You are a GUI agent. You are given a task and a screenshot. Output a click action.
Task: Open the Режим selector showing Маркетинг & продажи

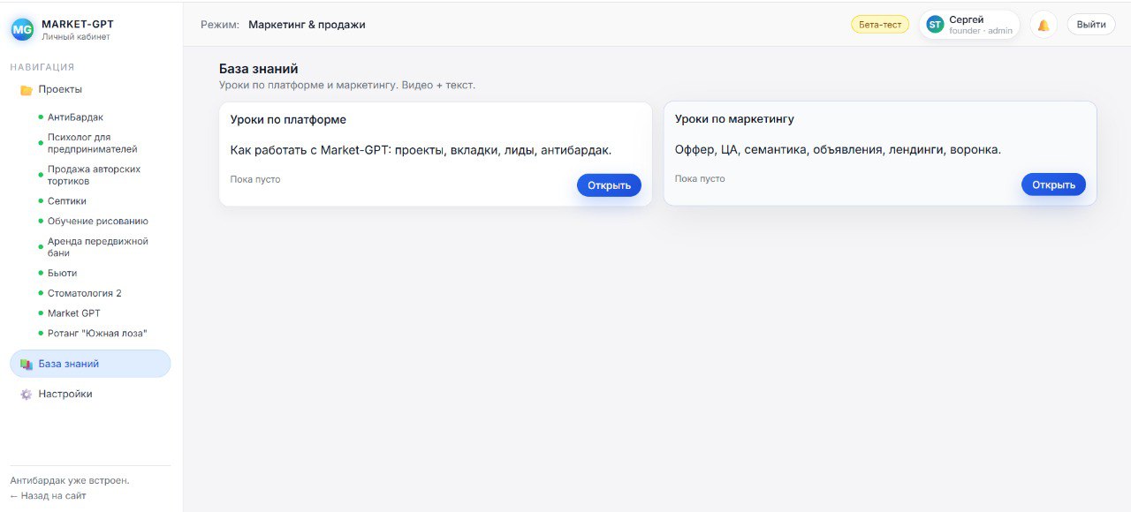(x=307, y=24)
